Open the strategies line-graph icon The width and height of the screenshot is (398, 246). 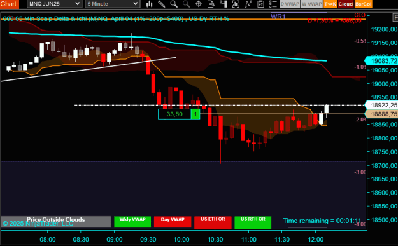(248, 4)
